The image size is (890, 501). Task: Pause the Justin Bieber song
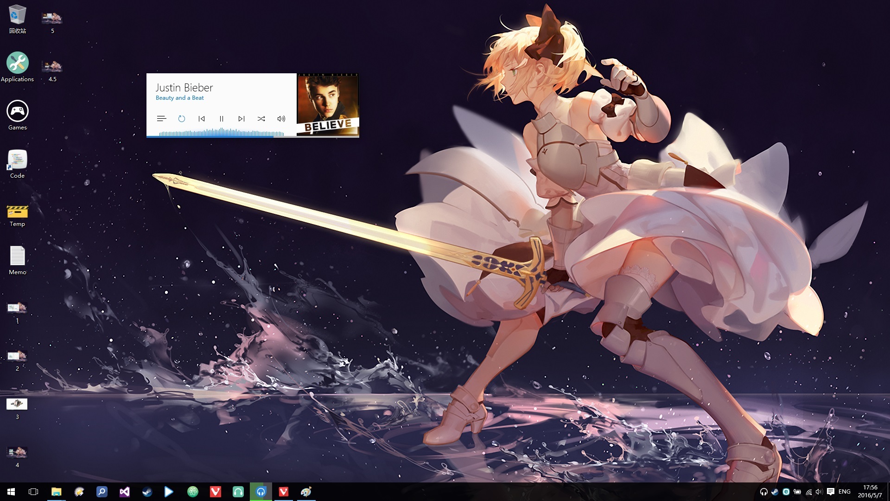click(x=222, y=119)
